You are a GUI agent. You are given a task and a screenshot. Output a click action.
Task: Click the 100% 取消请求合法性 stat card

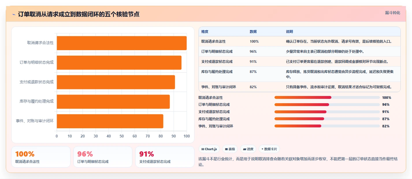pyautogui.click(x=41, y=157)
